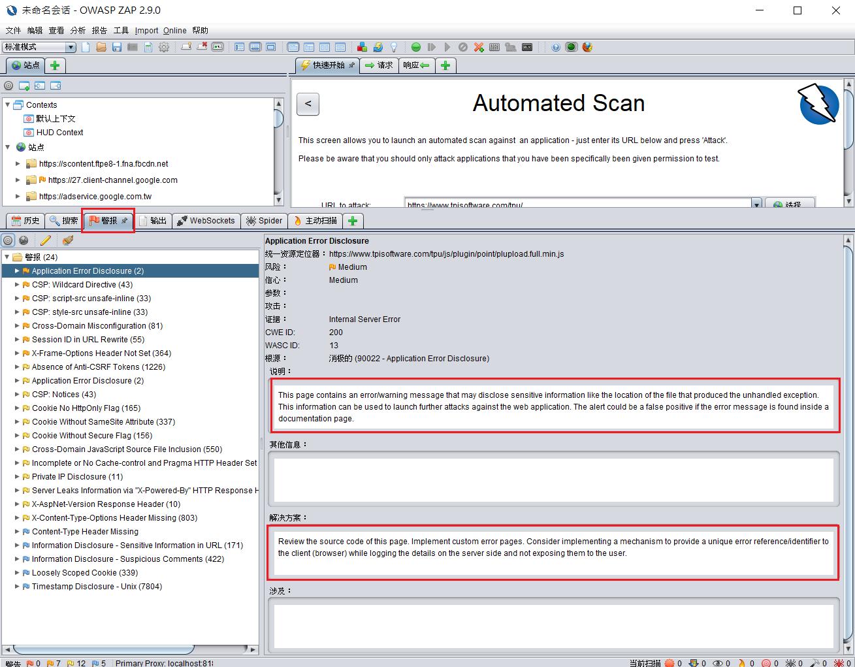Open the Import menu
The height and width of the screenshot is (667, 855).
(146, 30)
